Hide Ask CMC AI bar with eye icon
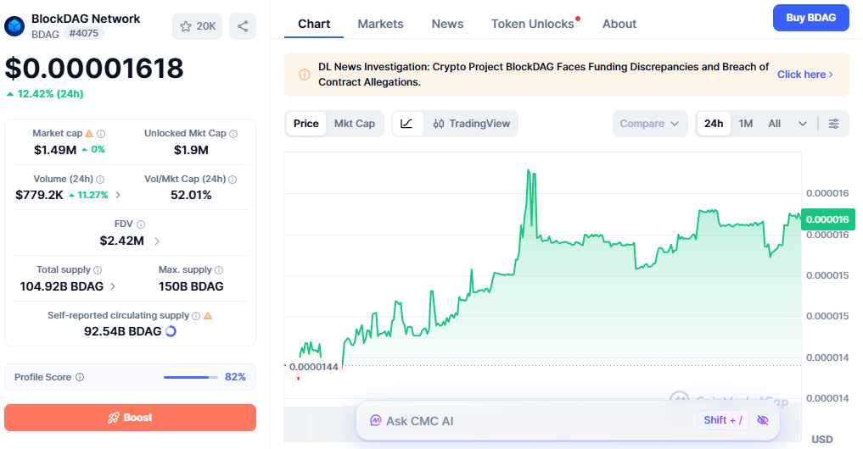This screenshot has height=449, width=863. coord(763,420)
